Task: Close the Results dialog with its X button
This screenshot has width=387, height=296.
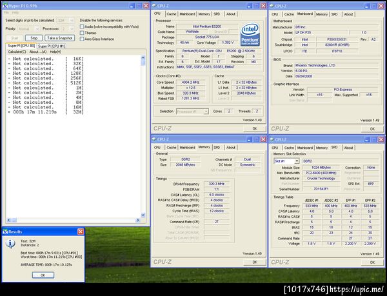Action: (81, 230)
